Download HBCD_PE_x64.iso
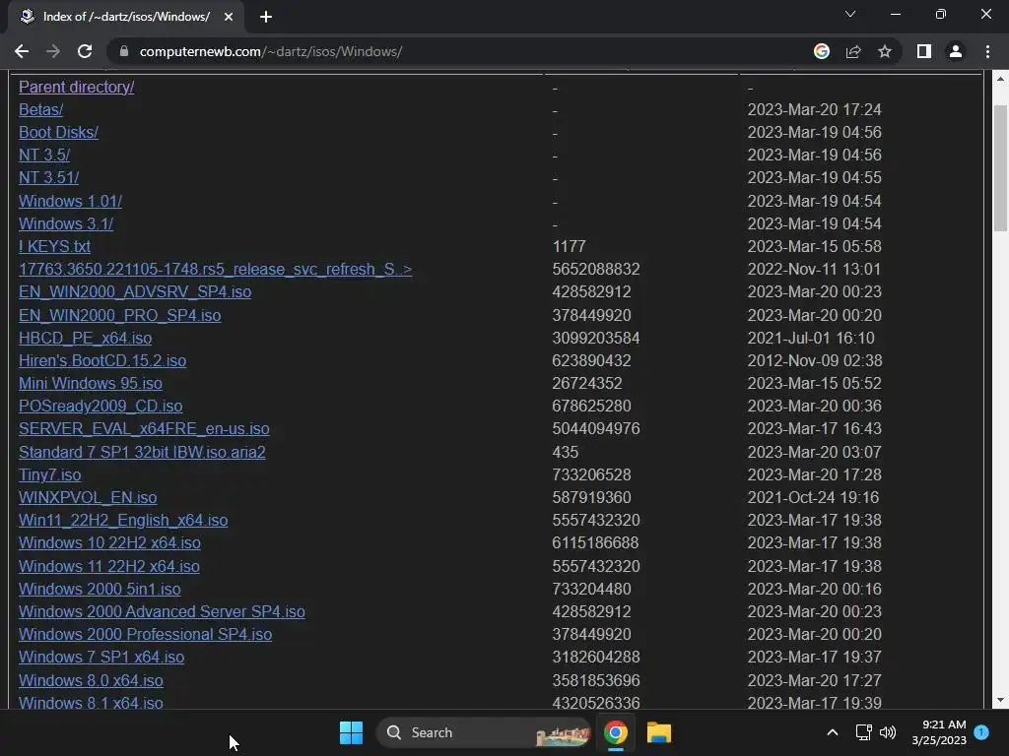This screenshot has height=756, width=1009. click(86, 338)
